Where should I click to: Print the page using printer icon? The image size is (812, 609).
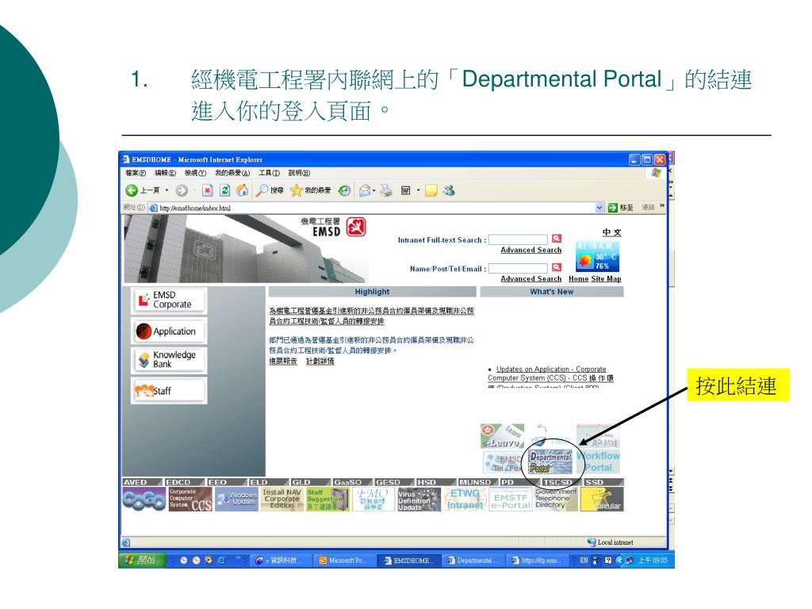[x=386, y=190]
